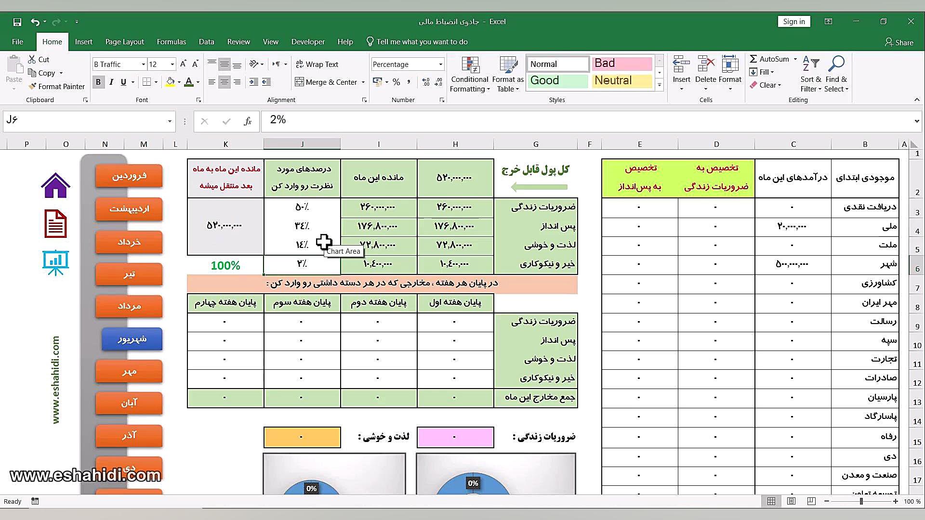Align text to the left
The image size is (925, 520).
[x=211, y=82]
